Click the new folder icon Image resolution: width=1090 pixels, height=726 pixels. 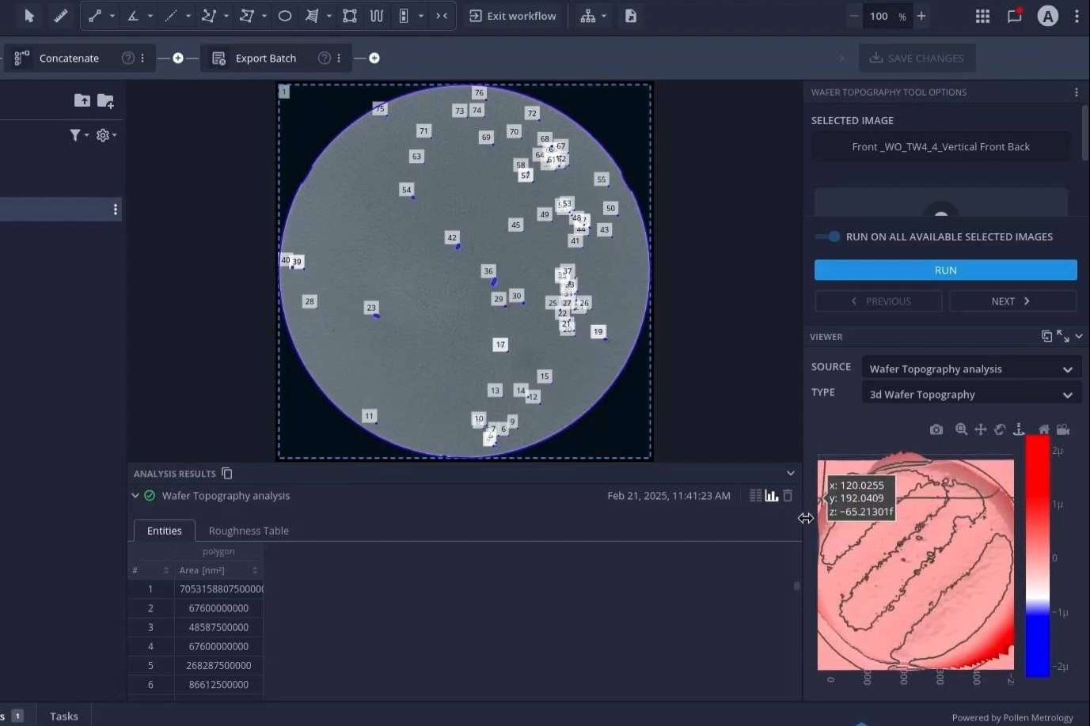tap(105, 100)
